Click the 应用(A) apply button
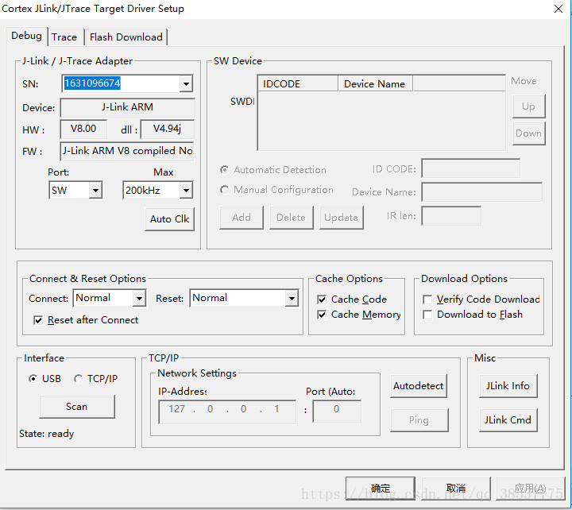 point(531,488)
